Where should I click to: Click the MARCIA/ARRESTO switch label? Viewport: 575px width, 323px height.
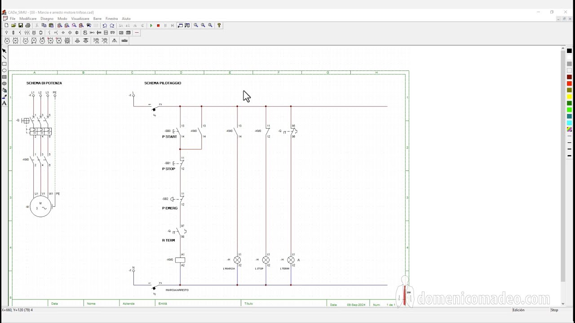(177, 290)
